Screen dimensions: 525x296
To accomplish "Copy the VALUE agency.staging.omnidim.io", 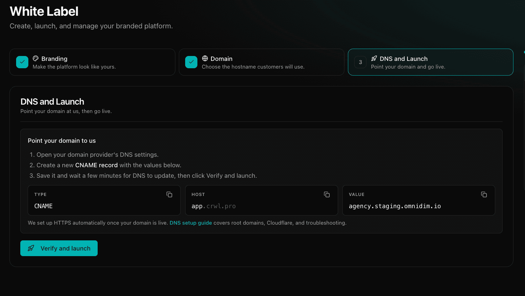I will tap(484, 195).
